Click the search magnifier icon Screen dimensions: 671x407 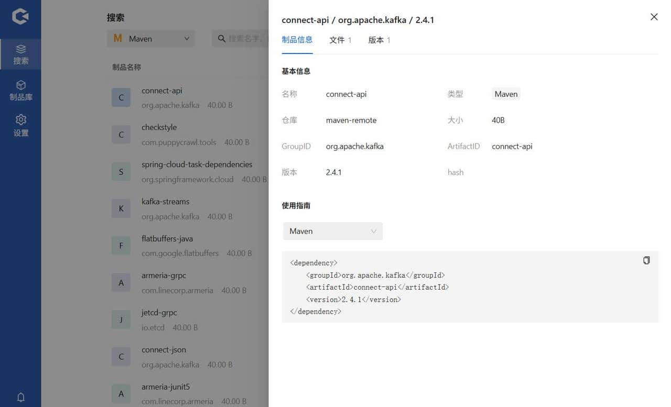(222, 39)
